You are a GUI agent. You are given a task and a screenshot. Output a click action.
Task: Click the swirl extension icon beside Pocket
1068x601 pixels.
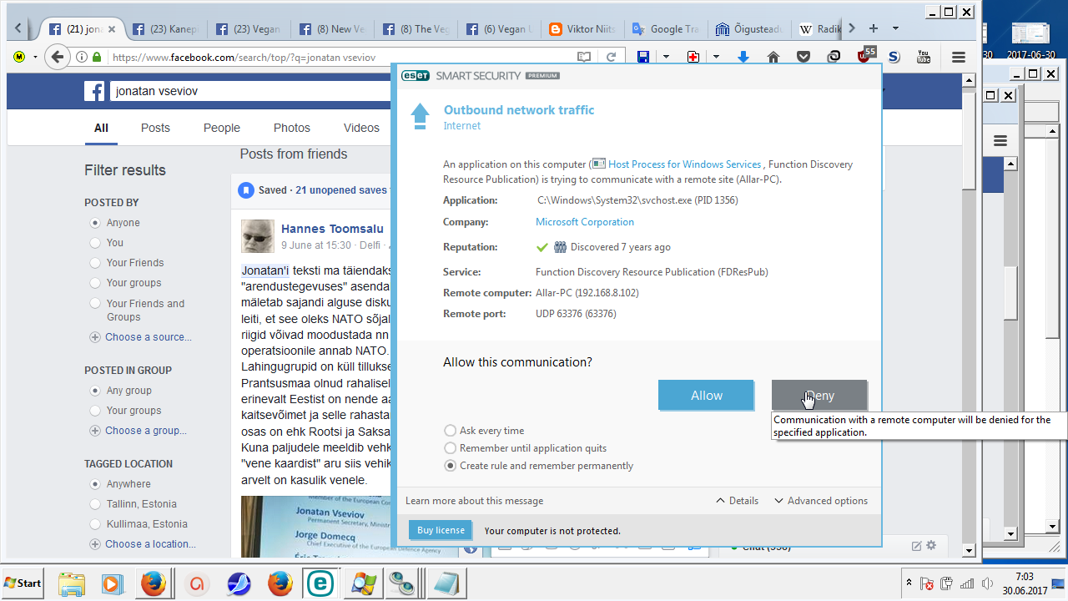(x=834, y=57)
